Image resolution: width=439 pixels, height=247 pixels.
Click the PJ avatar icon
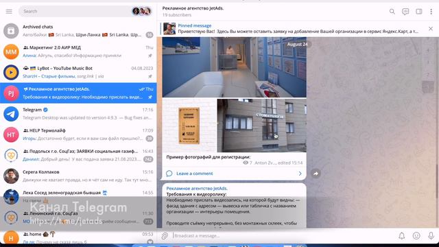coord(11,93)
